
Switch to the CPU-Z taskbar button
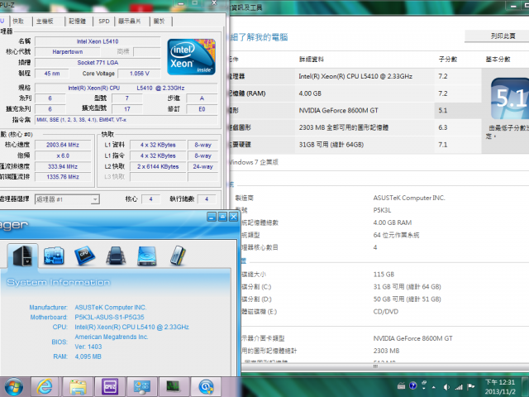click(x=110, y=387)
